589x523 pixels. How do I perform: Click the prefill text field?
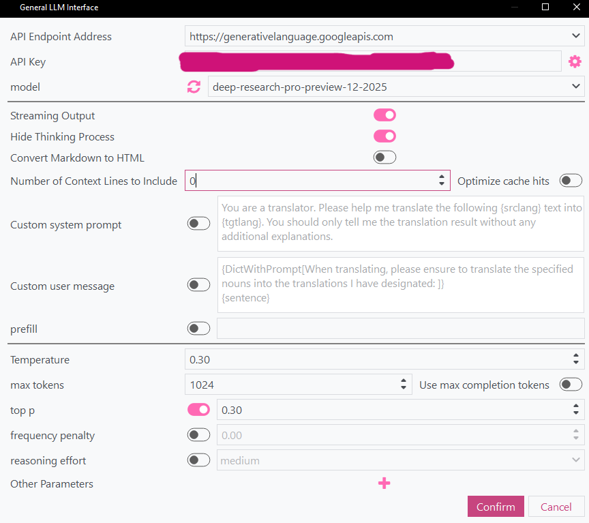coord(400,329)
